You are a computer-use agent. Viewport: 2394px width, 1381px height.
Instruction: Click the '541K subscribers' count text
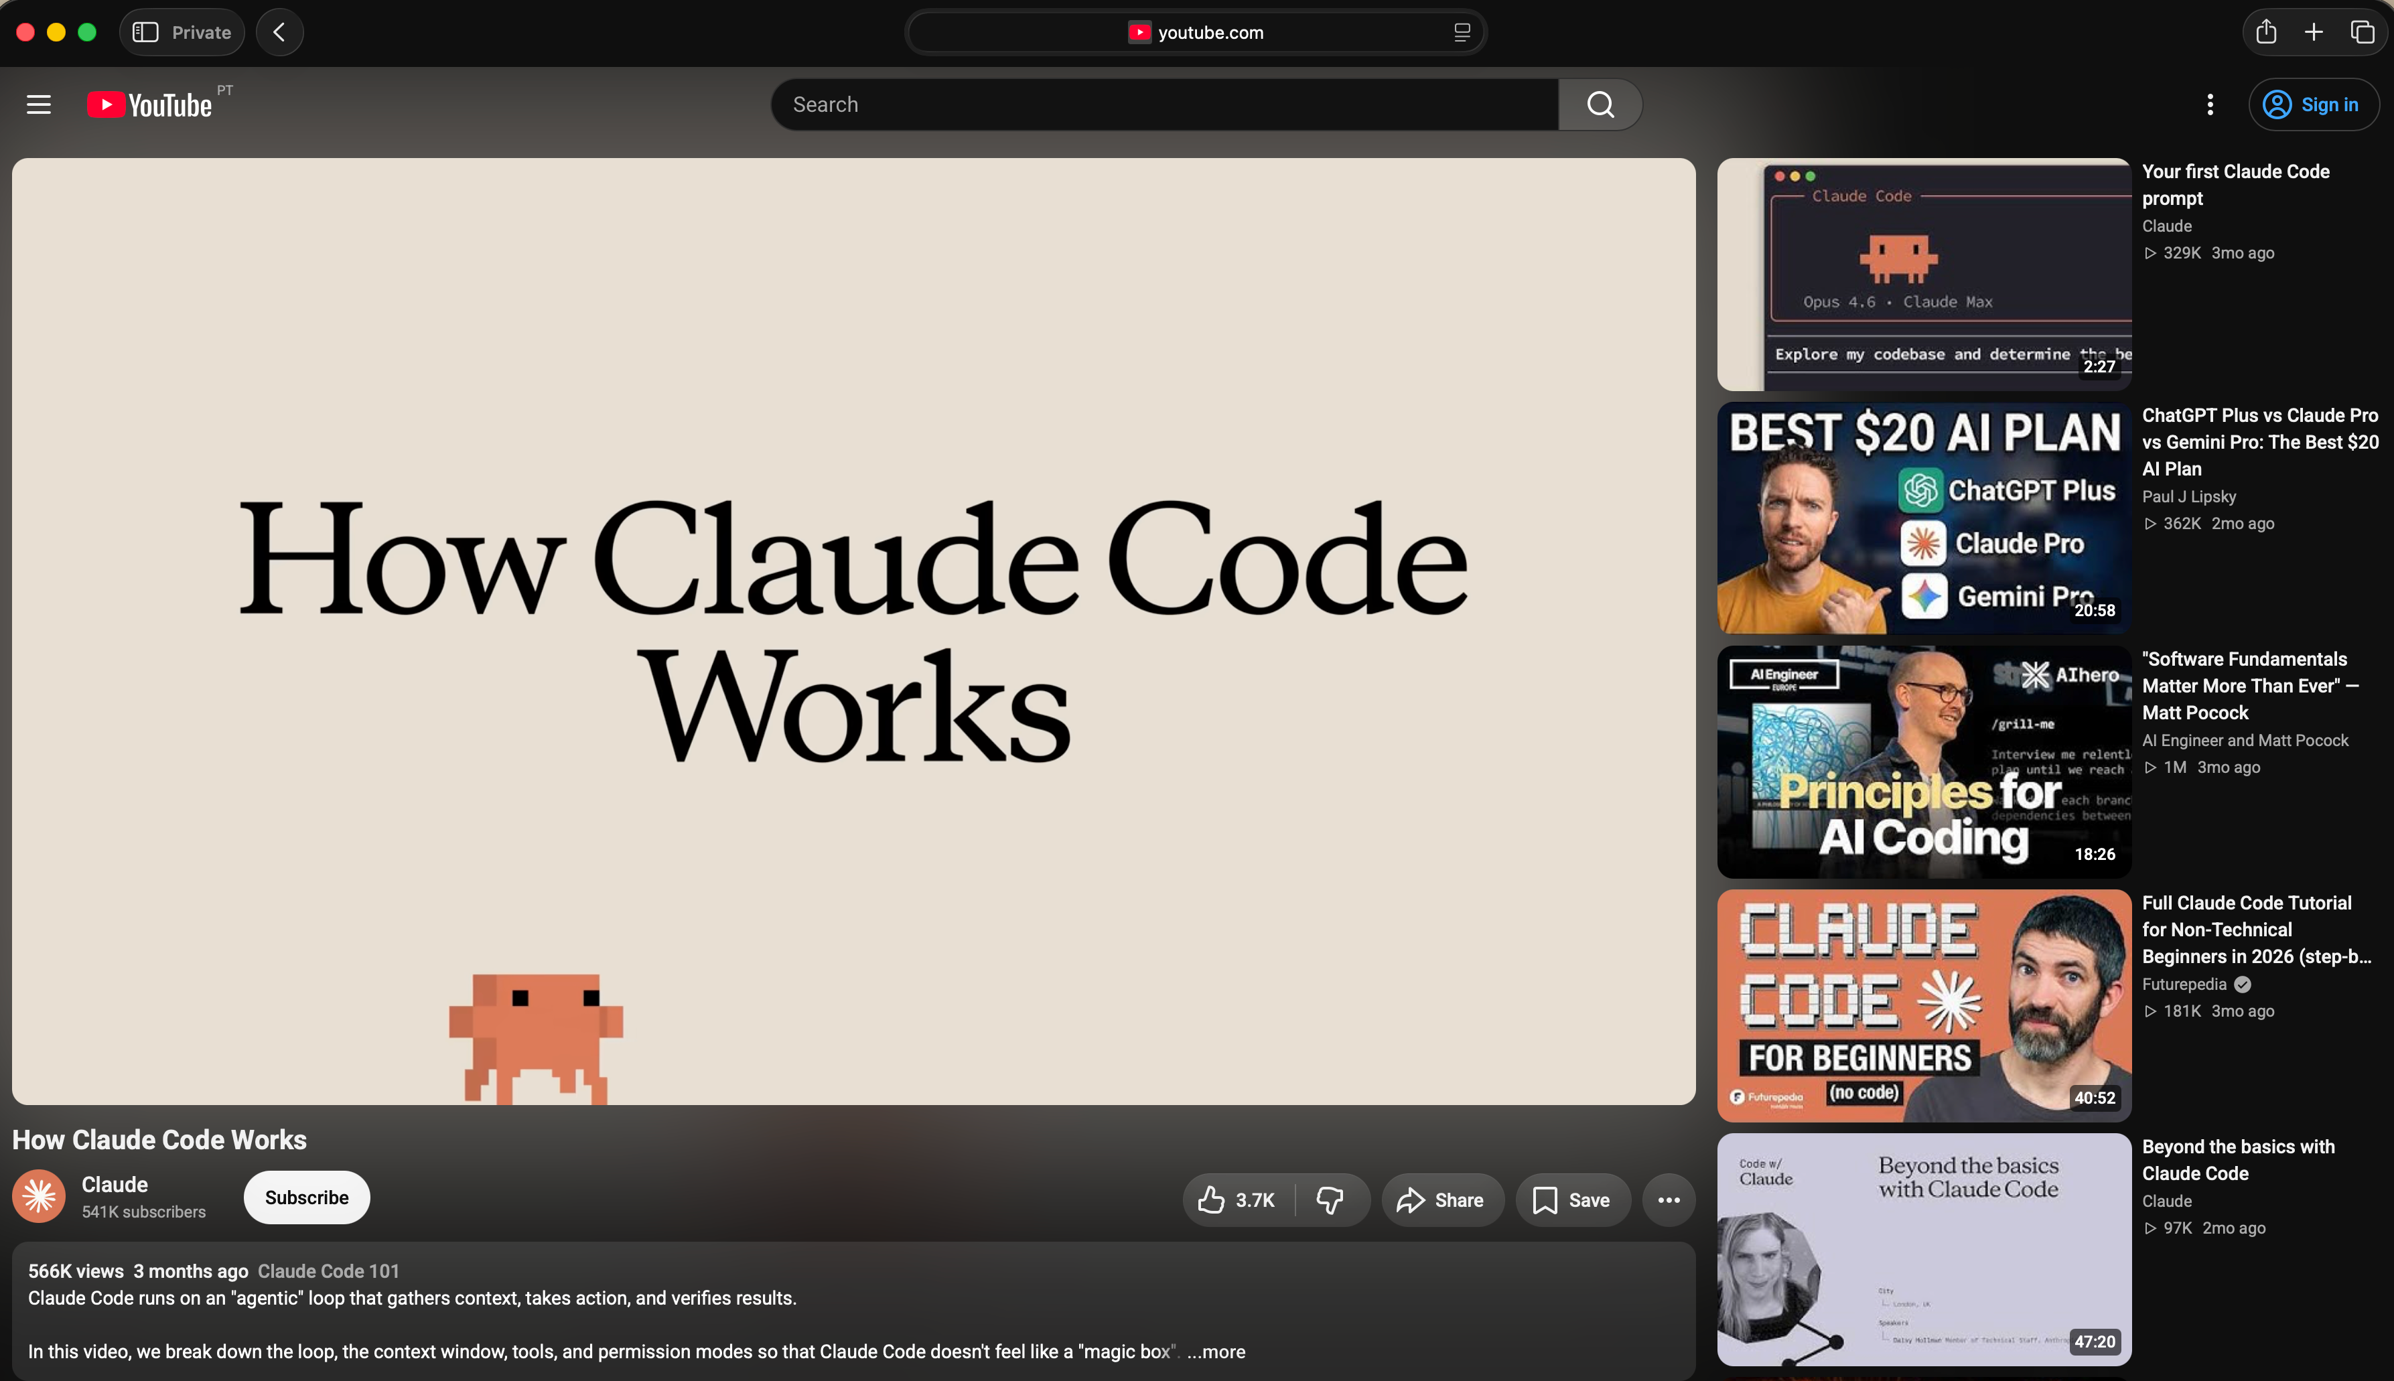(143, 1212)
